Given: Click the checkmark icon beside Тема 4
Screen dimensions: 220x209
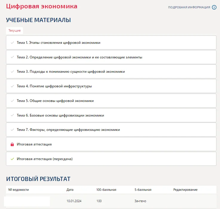Looking at the screenshot, I should click(x=12, y=86).
